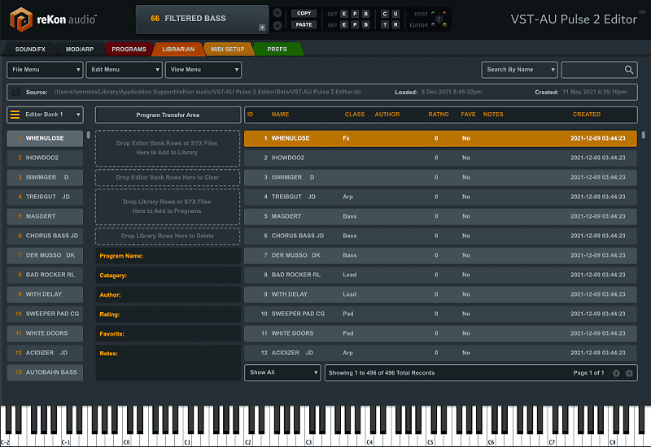Switch to the MIDI SETUP tab
The width and height of the screenshot is (651, 447).
point(228,50)
